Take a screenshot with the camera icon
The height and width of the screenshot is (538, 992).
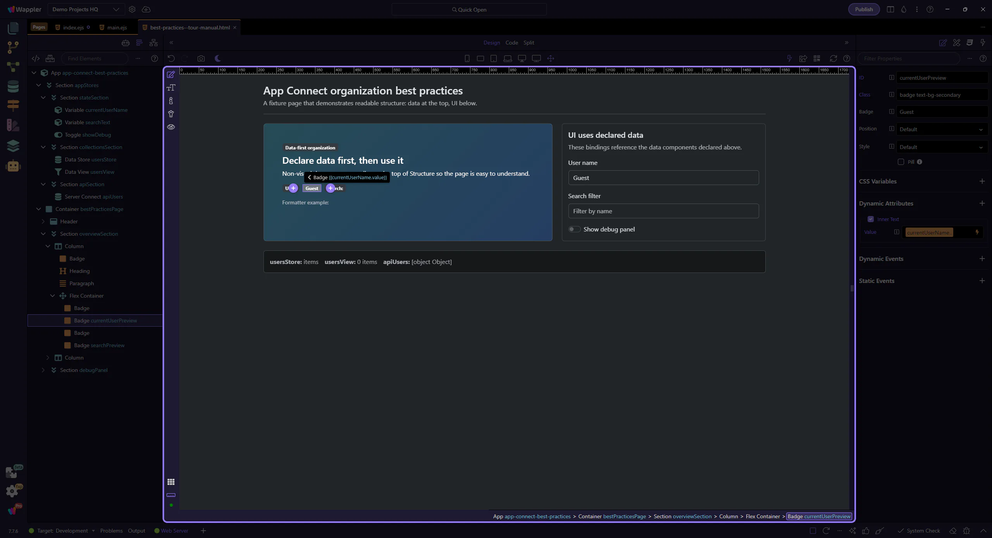pos(201,58)
